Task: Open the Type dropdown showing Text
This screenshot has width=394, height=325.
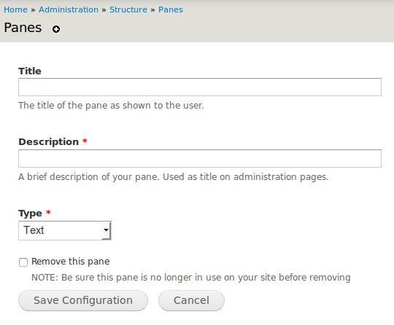Action: (x=65, y=230)
